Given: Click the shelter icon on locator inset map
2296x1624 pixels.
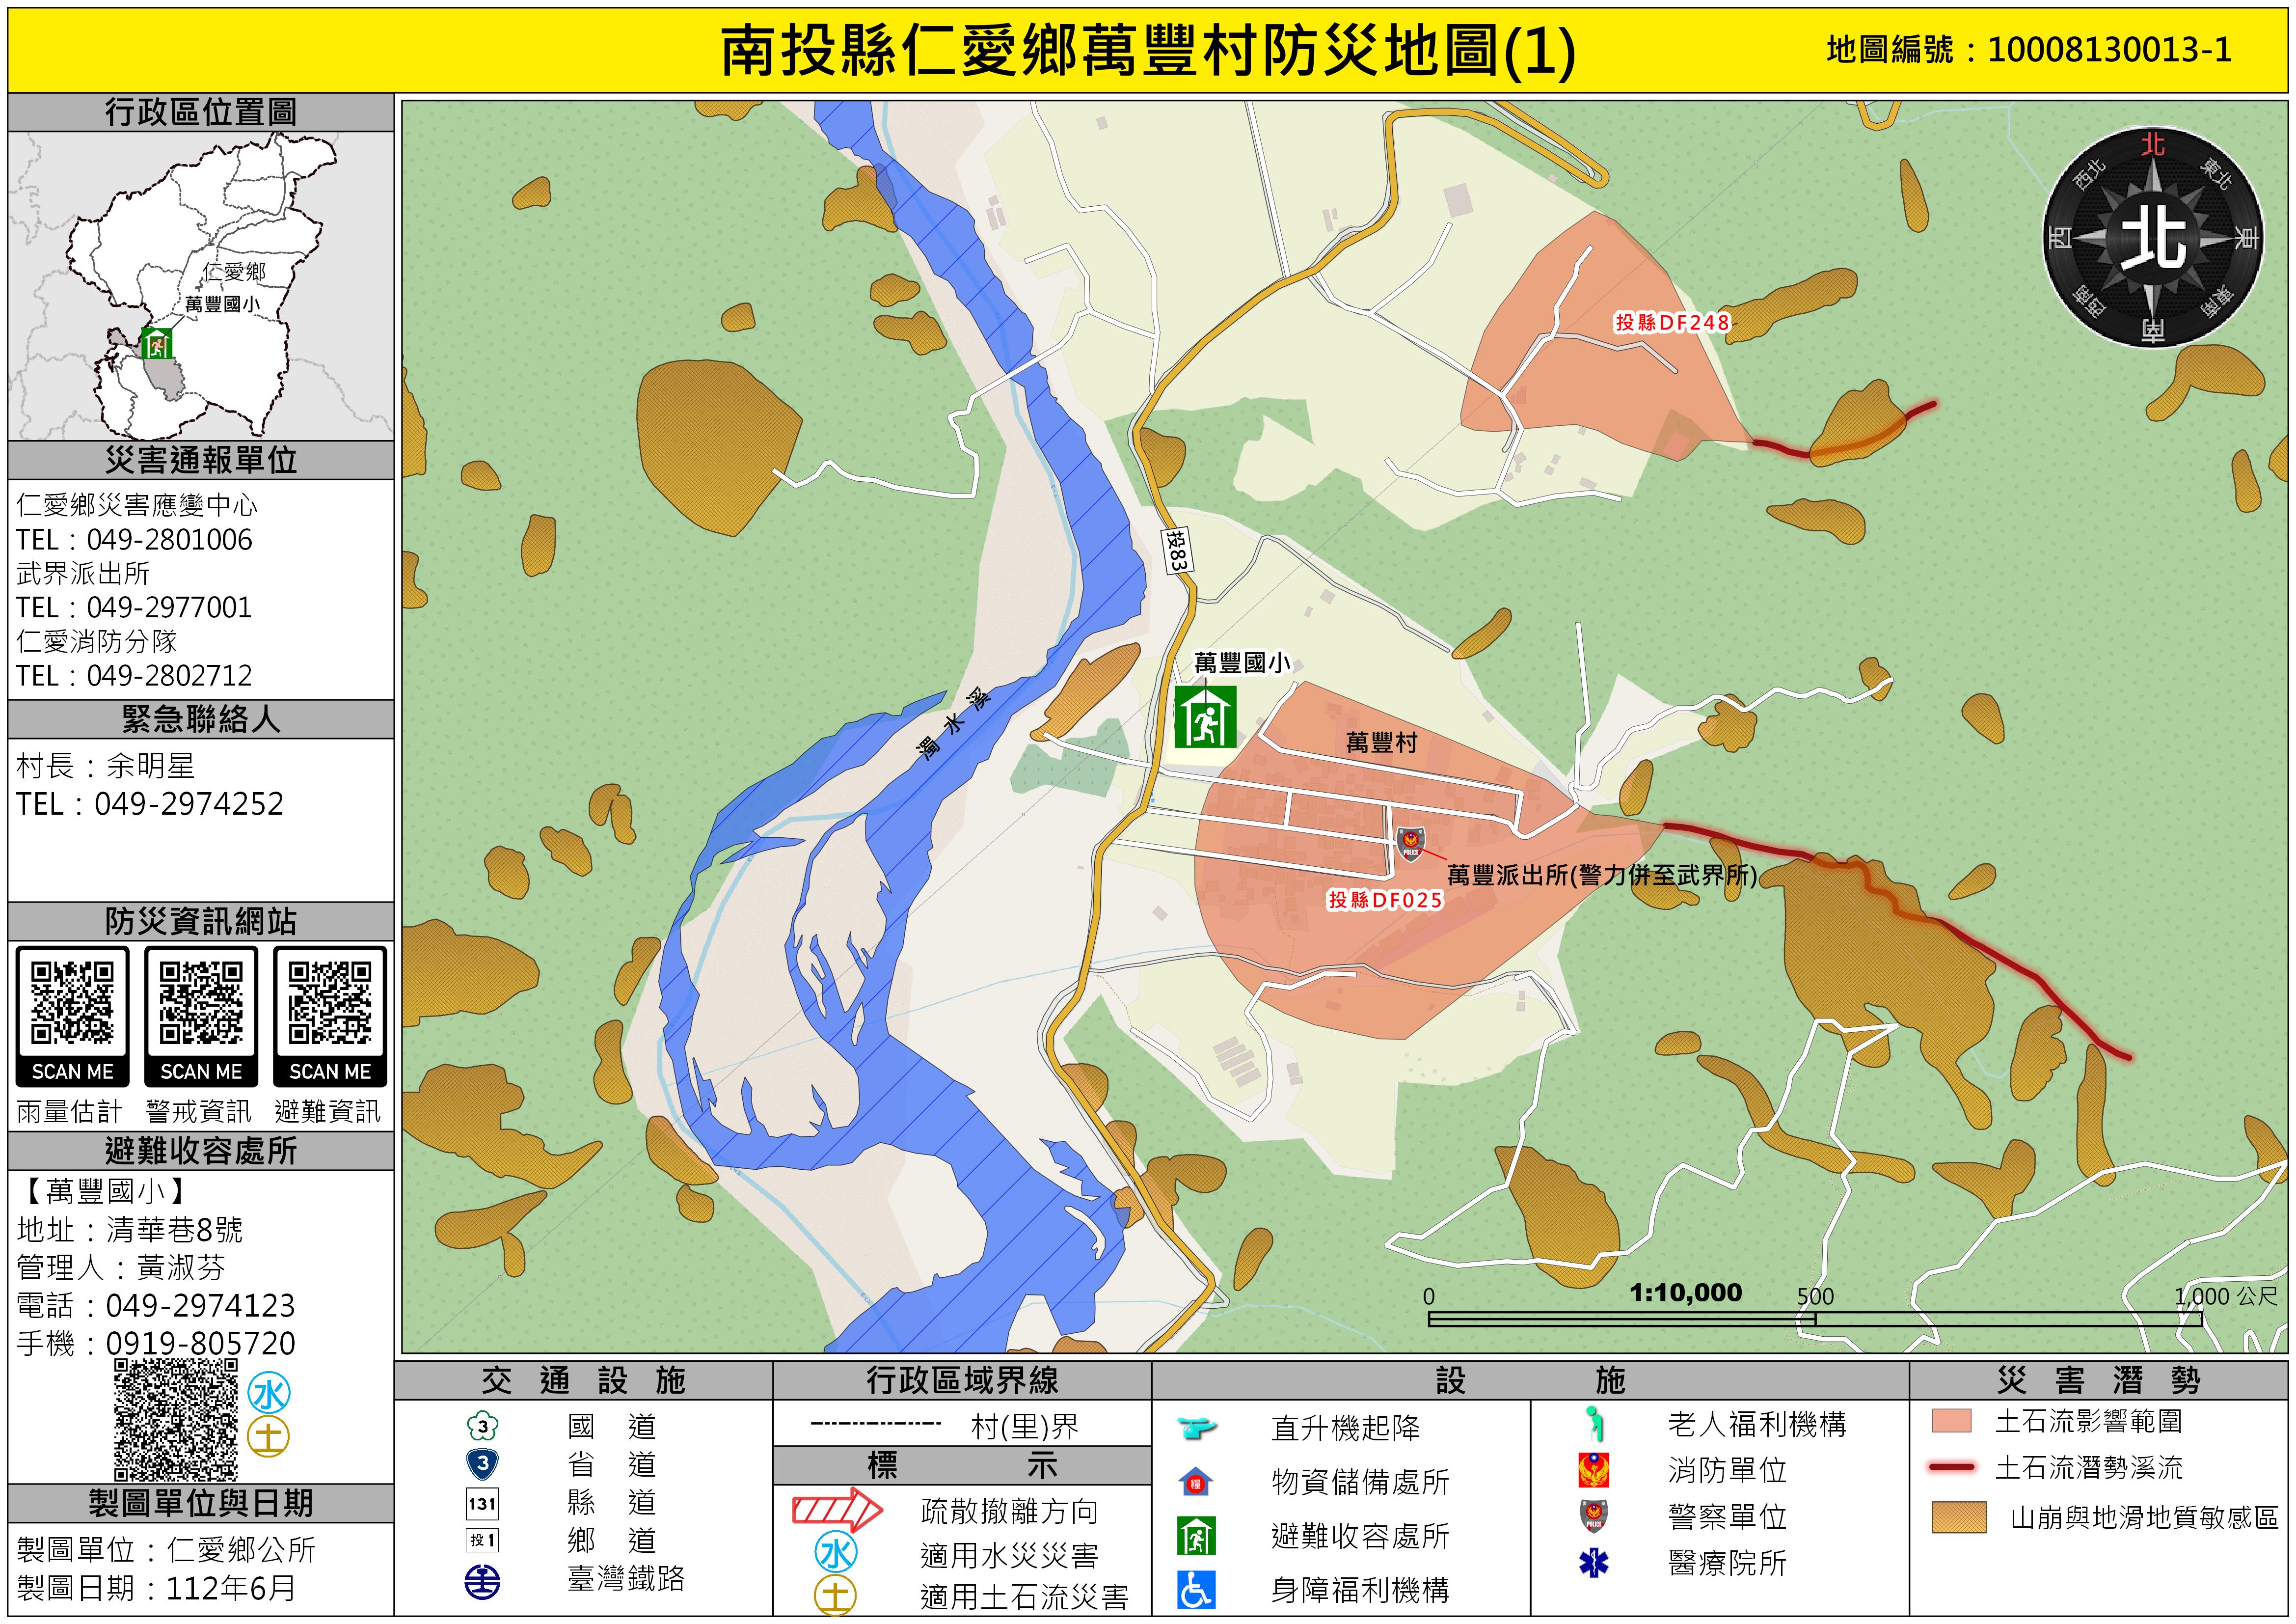Looking at the screenshot, I should point(156,343).
